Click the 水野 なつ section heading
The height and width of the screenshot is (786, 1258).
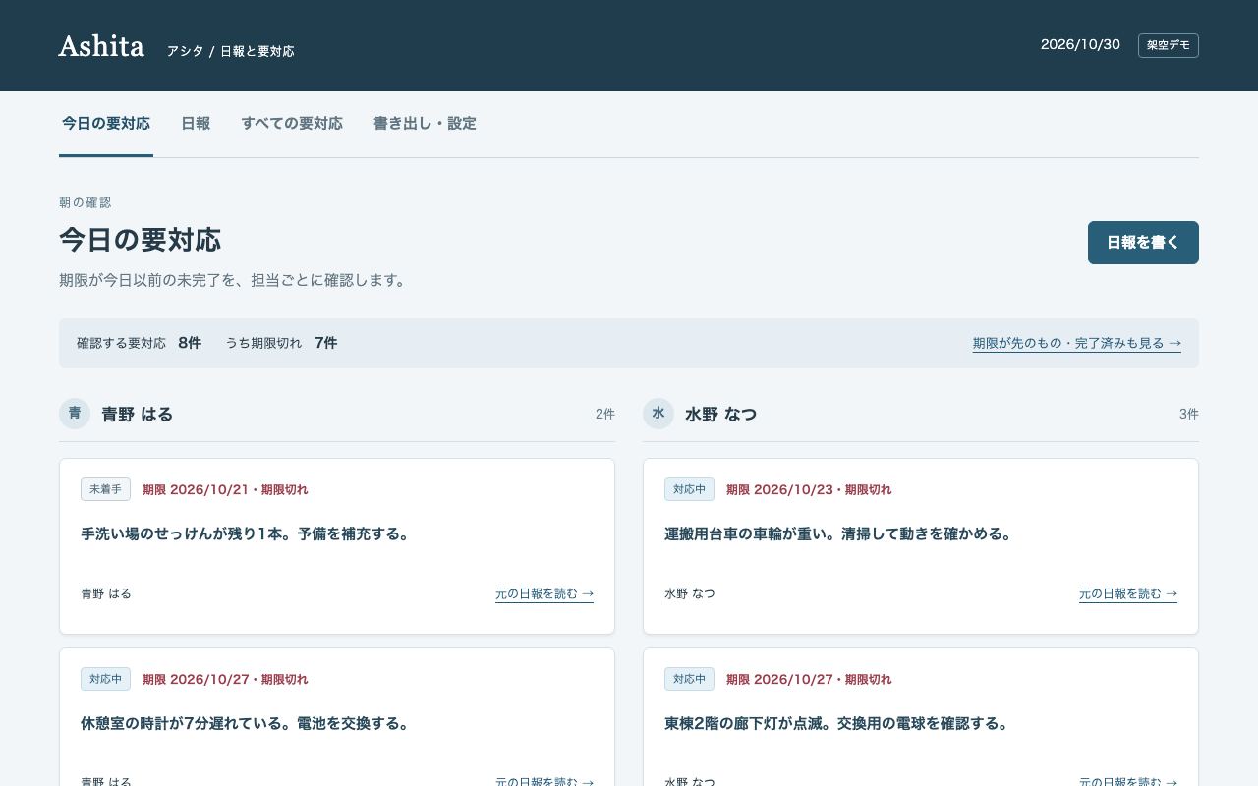(721, 415)
